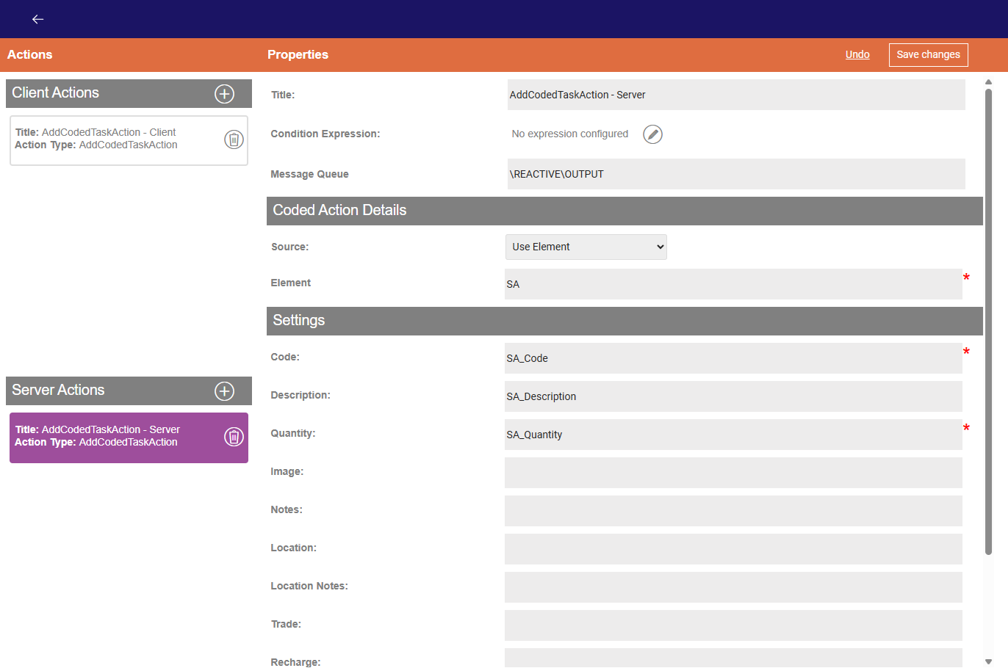The height and width of the screenshot is (668, 1008).
Task: Open the Source dropdown
Action: pyautogui.click(x=586, y=247)
